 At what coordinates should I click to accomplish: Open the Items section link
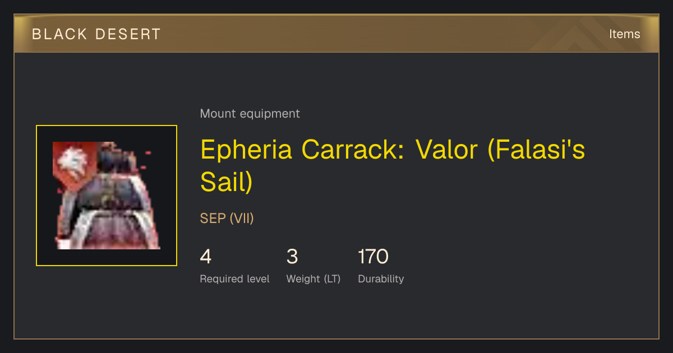point(624,34)
